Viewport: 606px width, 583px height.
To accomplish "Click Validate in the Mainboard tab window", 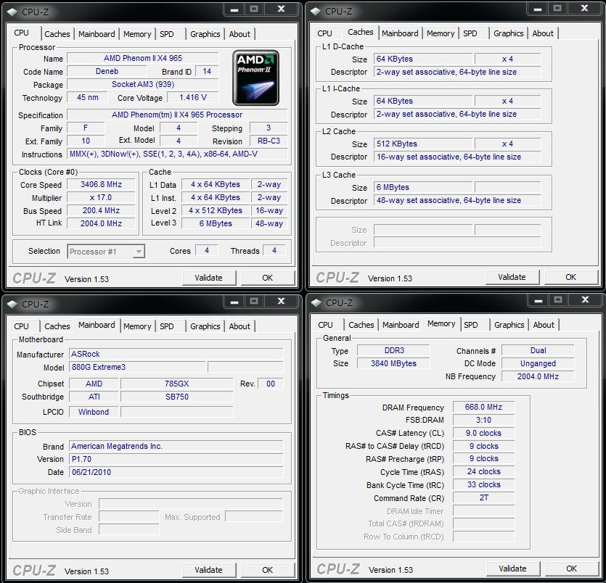I will [209, 570].
